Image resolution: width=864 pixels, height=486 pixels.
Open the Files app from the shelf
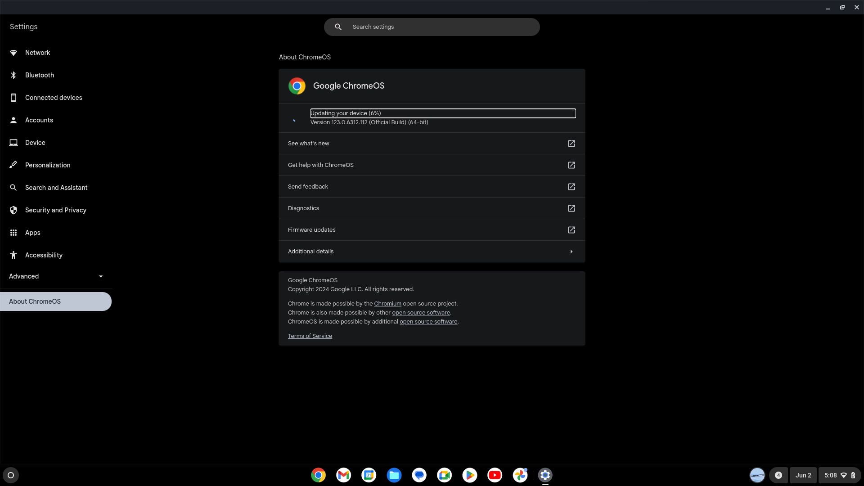pos(394,475)
